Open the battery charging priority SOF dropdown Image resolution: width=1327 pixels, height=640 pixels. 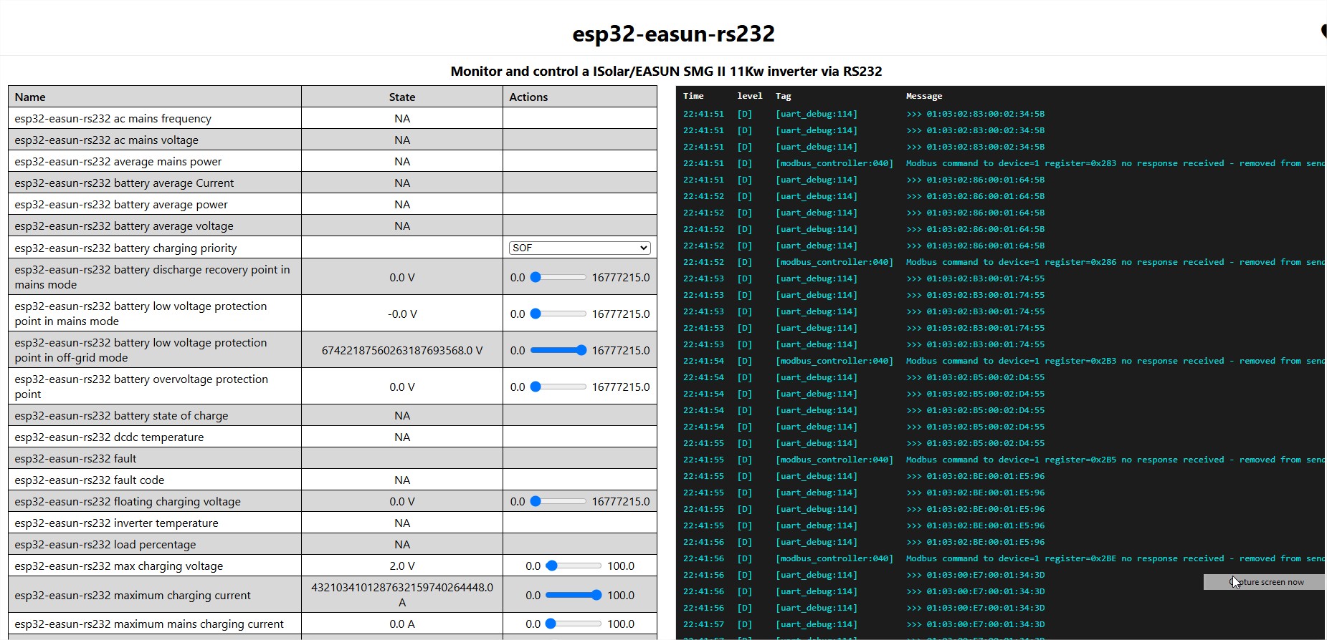579,248
